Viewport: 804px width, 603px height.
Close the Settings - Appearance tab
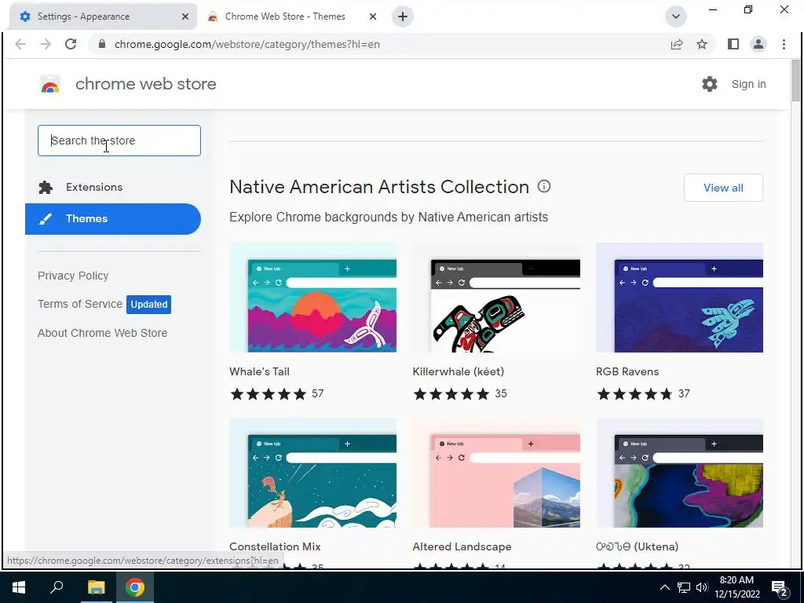point(185,16)
